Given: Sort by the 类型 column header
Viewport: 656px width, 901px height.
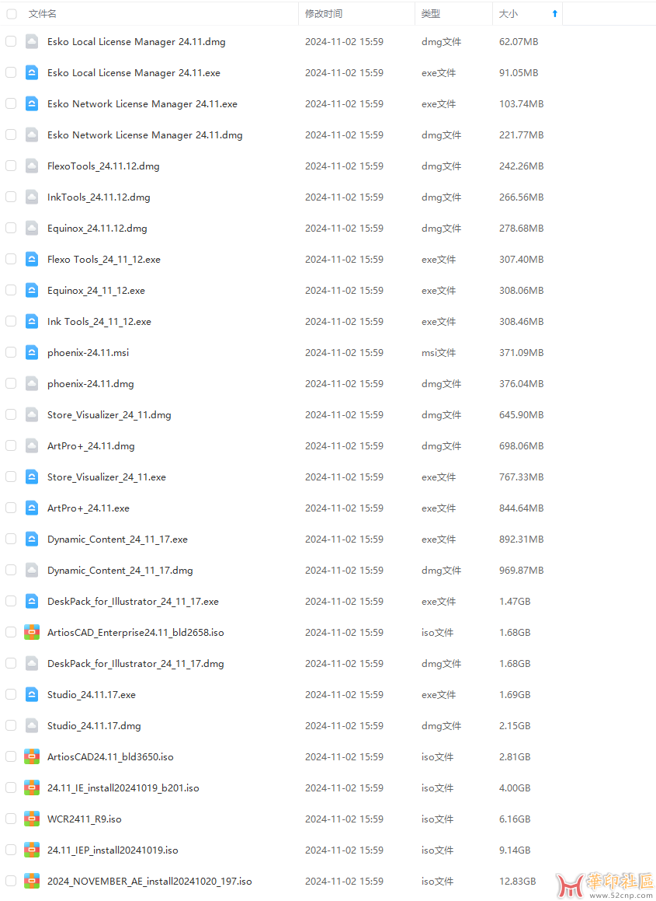Looking at the screenshot, I should (430, 14).
